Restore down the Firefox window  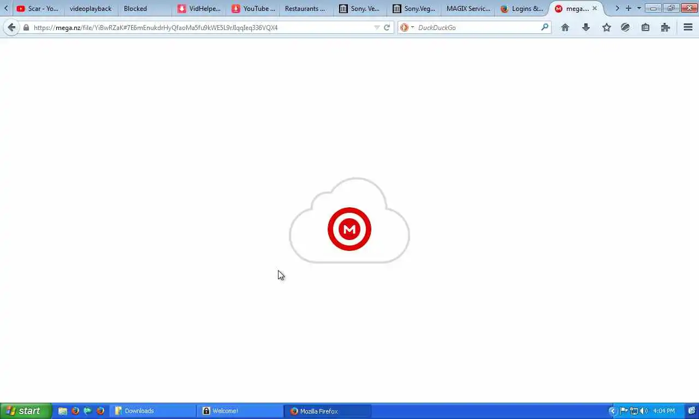point(671,8)
